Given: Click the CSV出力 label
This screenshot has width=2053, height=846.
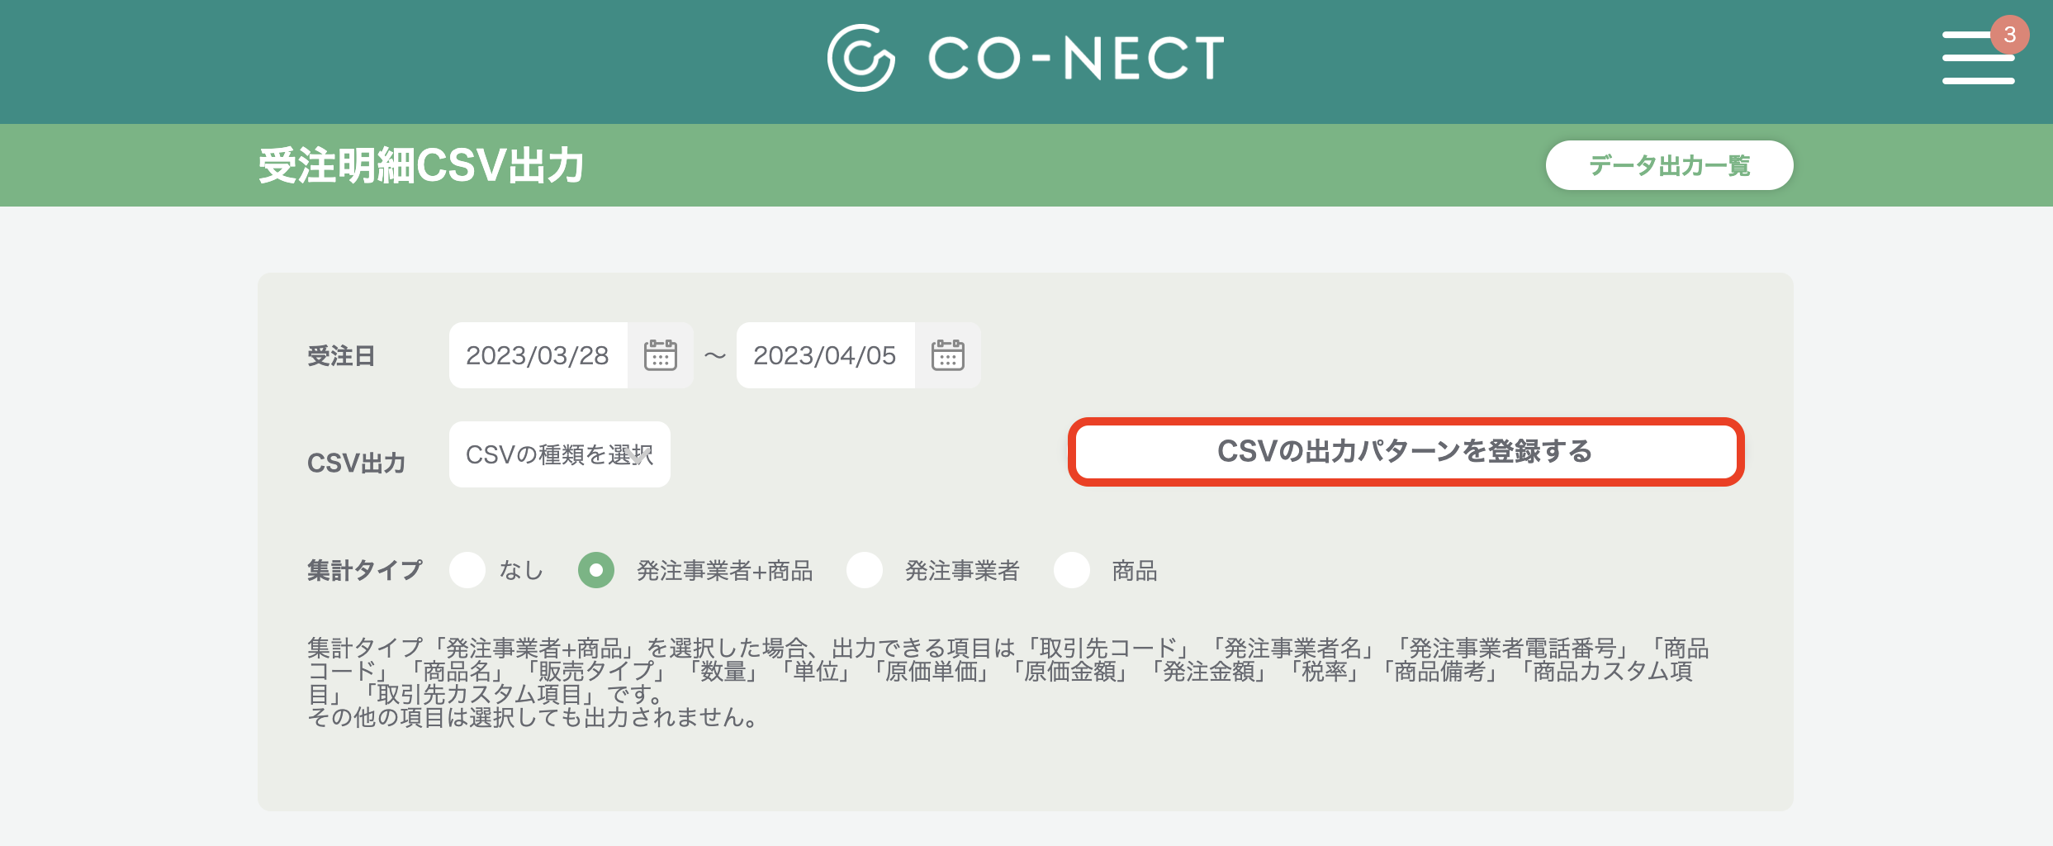Looking at the screenshot, I should pos(356,463).
